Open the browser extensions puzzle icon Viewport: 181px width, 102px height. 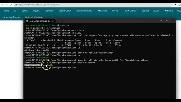pos(175,5)
